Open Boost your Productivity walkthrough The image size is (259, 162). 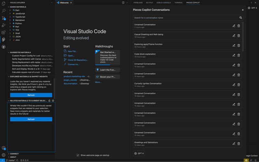107,77
